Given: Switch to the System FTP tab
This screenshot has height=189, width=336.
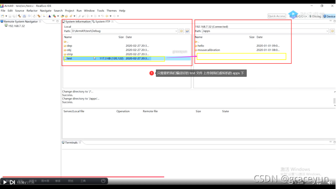Looking at the screenshot, I should click(101, 21).
